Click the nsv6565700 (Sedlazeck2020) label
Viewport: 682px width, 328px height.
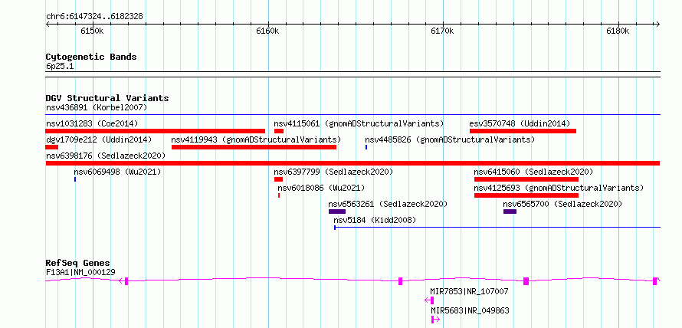click(562, 204)
